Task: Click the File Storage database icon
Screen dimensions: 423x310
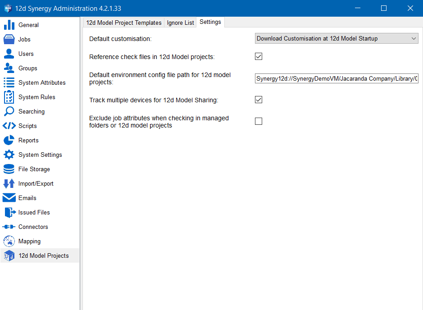Action: 9,169
